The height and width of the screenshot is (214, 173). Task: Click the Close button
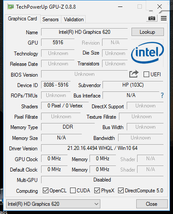point(152,204)
